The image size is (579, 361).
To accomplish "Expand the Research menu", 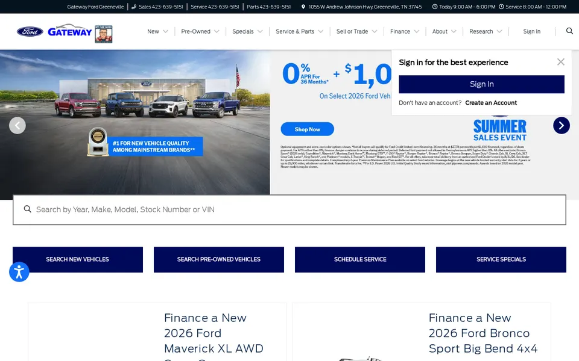I will tap(485, 31).
